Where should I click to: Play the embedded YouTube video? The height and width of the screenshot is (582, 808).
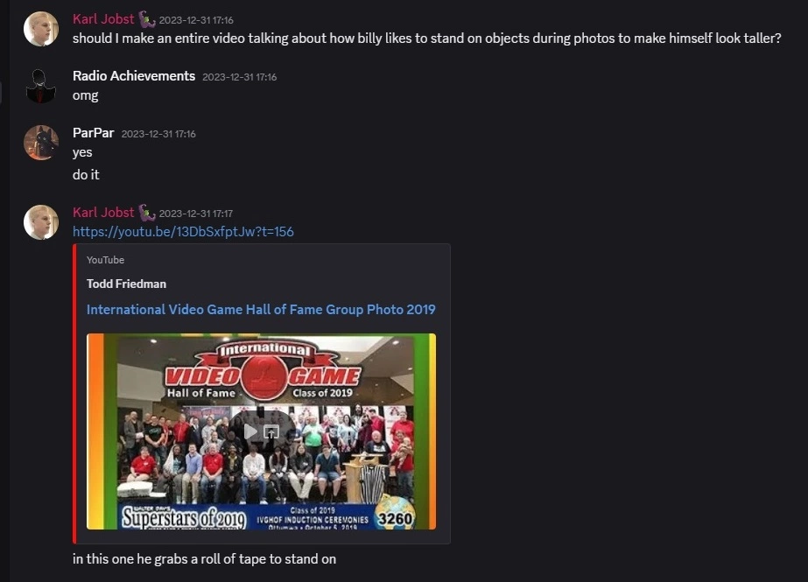click(x=249, y=431)
